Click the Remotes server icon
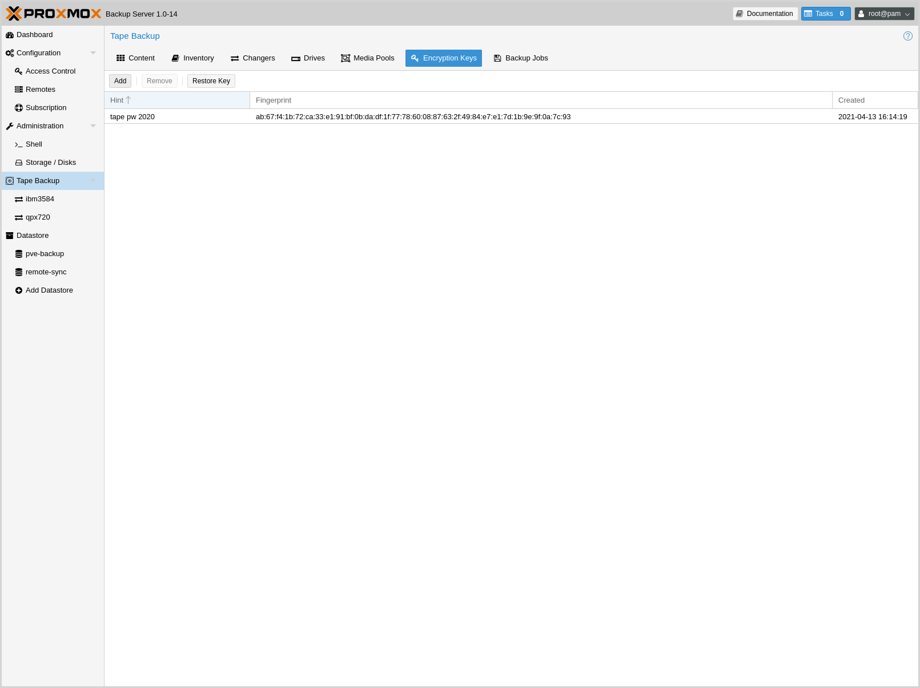920x688 pixels. point(19,90)
